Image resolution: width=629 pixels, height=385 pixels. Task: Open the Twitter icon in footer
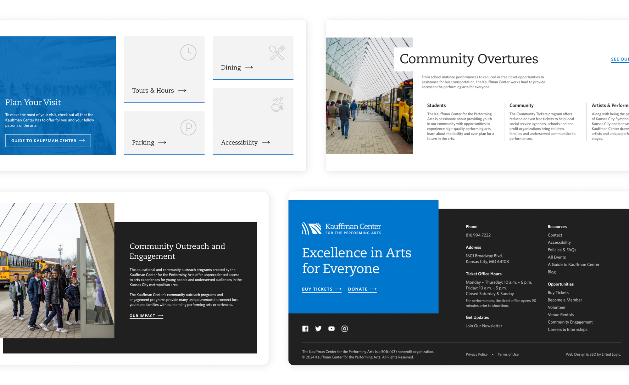click(318, 329)
